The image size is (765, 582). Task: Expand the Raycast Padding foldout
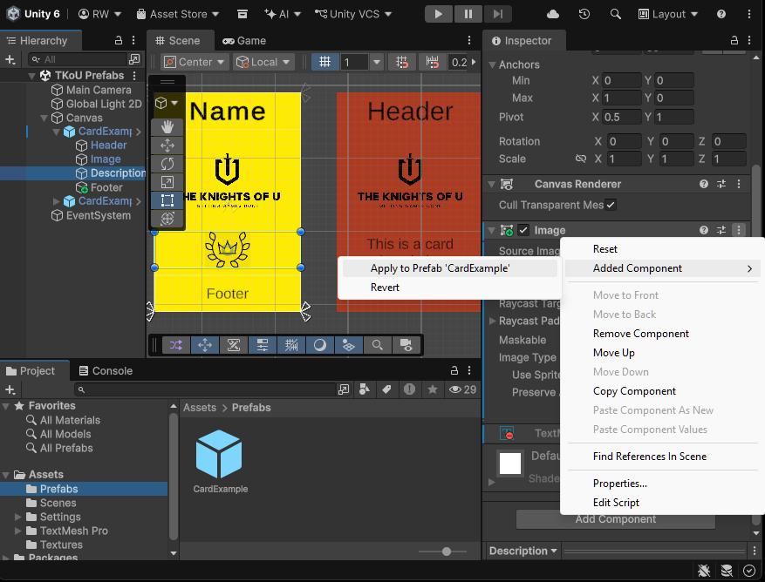click(x=492, y=321)
